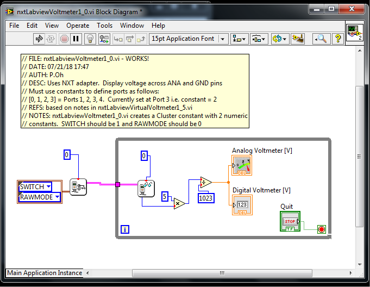Select NXT read sensor node in loop
370x287 pixels.
pos(146,189)
